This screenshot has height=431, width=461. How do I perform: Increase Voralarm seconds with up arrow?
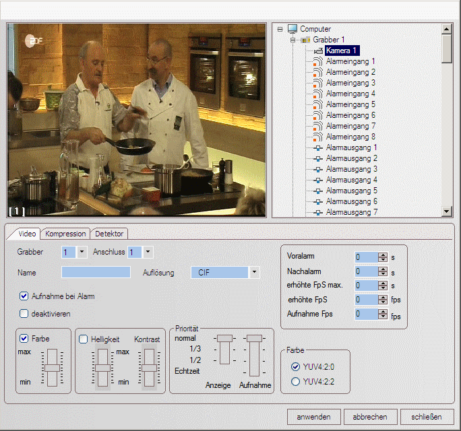pos(383,255)
